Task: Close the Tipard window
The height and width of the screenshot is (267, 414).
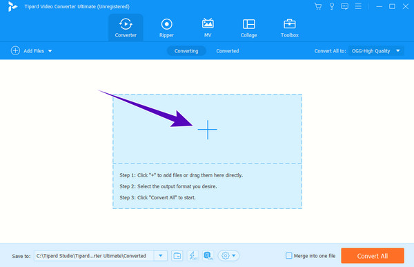Action: pos(405,6)
